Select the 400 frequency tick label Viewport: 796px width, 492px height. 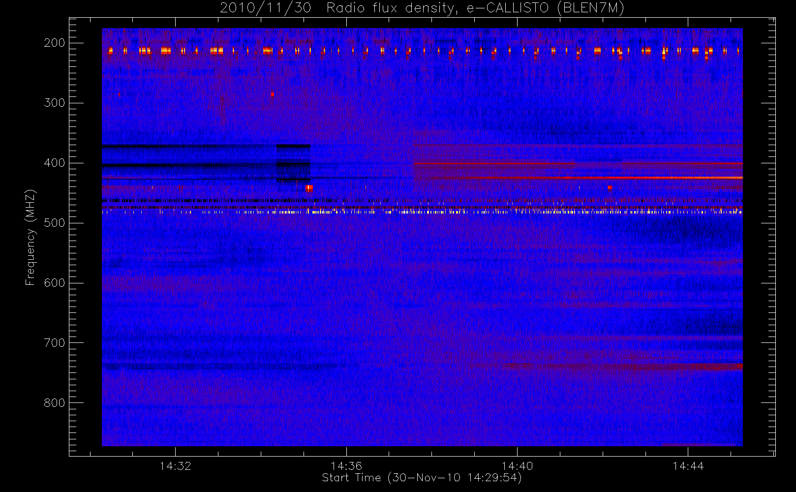tap(54, 163)
